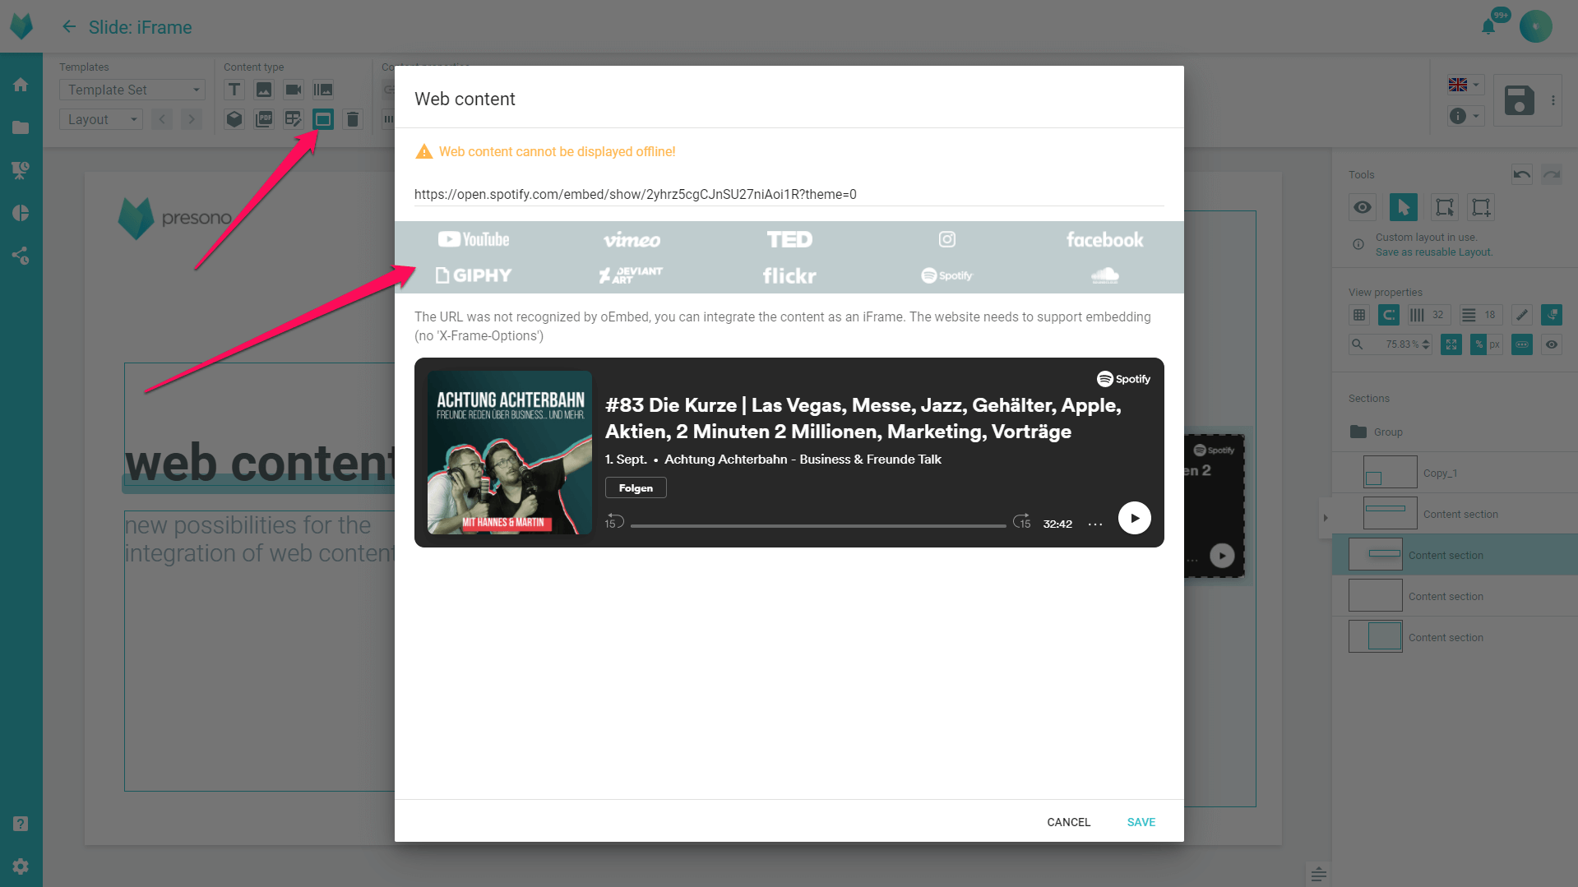Select the Vimeo embed provider
Image resolution: width=1578 pixels, height=887 pixels.
point(632,240)
